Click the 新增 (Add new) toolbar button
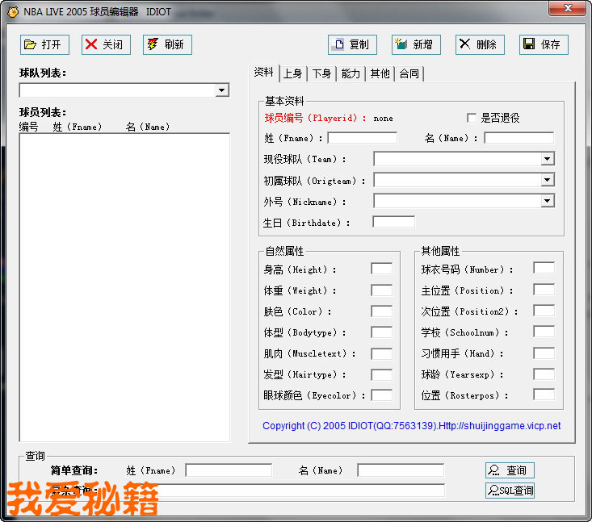Image resolution: width=592 pixels, height=522 pixels. [416, 44]
